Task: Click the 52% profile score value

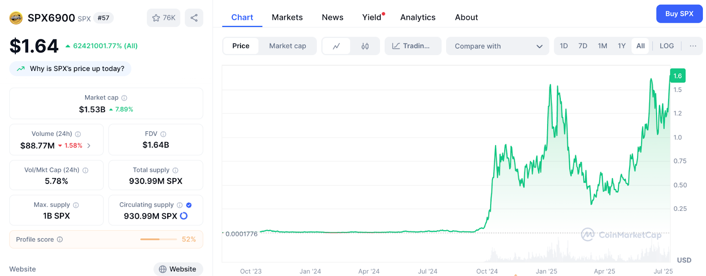Action: point(189,239)
